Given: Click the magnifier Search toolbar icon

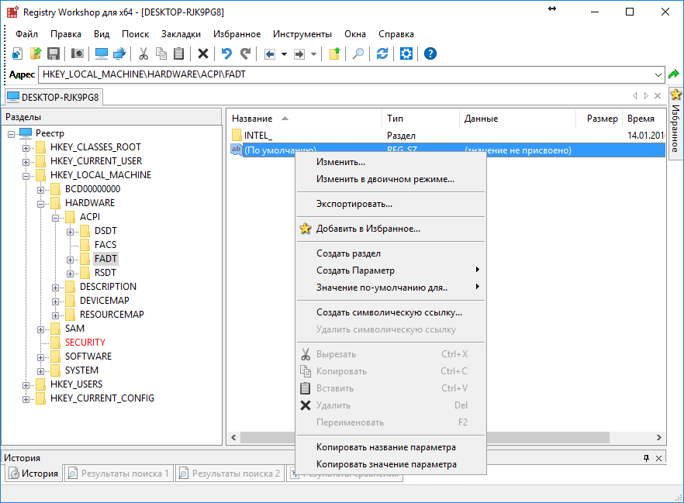Looking at the screenshot, I should click(358, 53).
